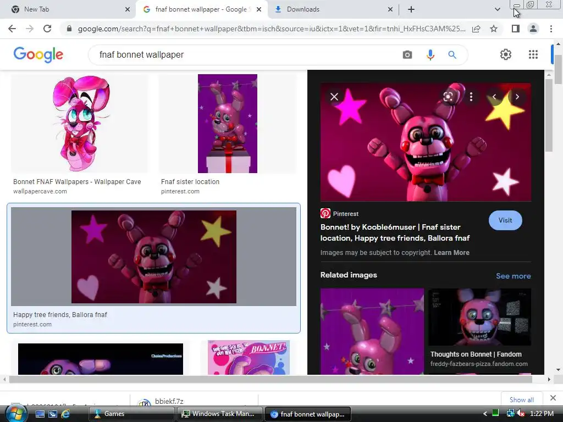
Task: Click network tray icon
Action: click(x=510, y=414)
